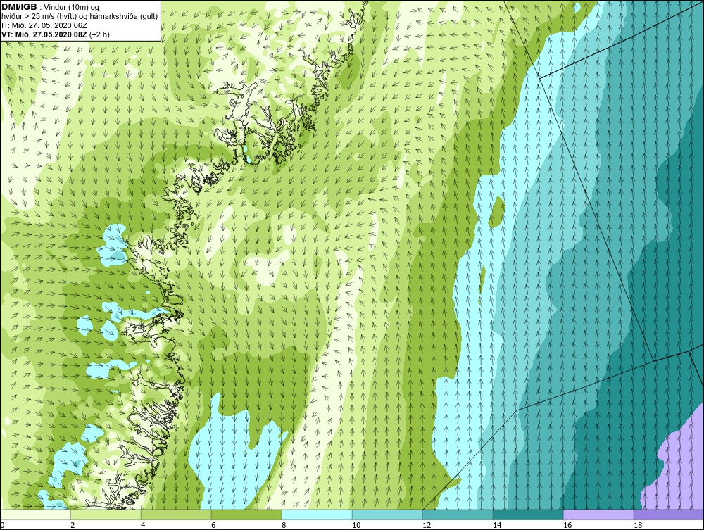
Task: Click the legend value label '12'
Action: coord(427,525)
